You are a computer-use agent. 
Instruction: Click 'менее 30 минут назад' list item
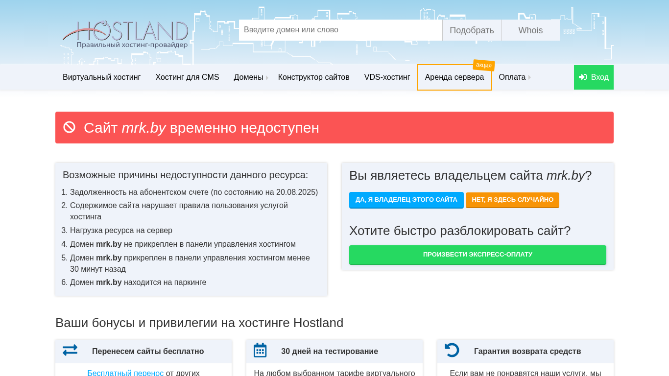190,263
